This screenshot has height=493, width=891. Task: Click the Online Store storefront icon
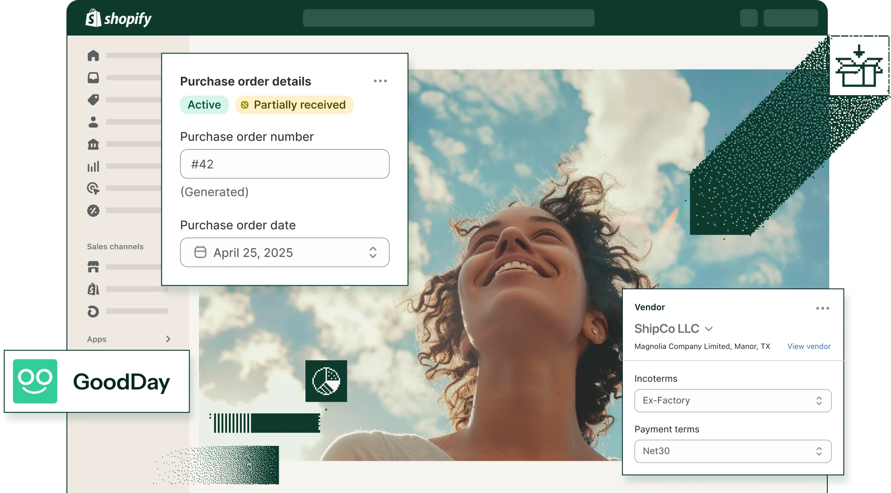pos(93,267)
